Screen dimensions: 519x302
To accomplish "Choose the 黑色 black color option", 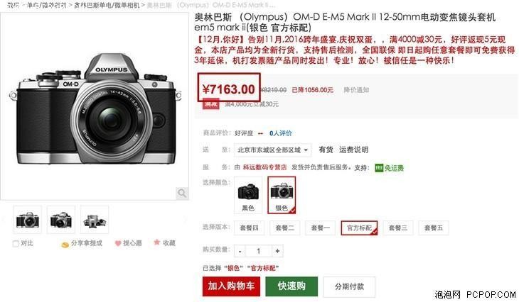I will pos(248,194).
